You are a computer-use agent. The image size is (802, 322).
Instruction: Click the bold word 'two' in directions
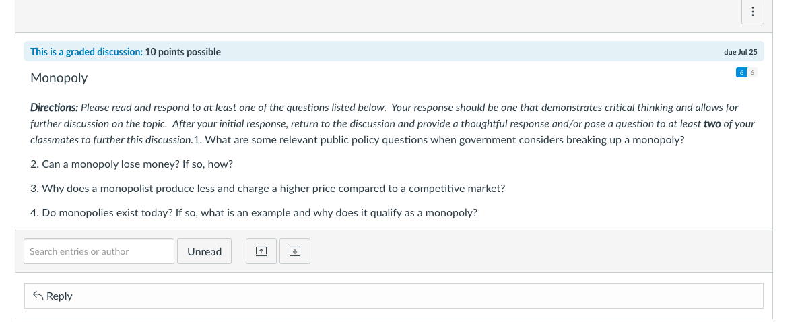point(712,124)
